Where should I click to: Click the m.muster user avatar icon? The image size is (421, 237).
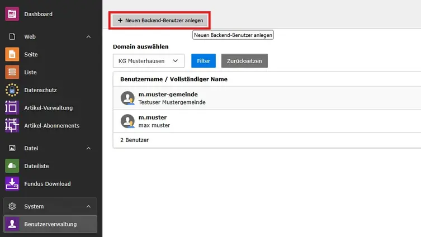[127, 121]
